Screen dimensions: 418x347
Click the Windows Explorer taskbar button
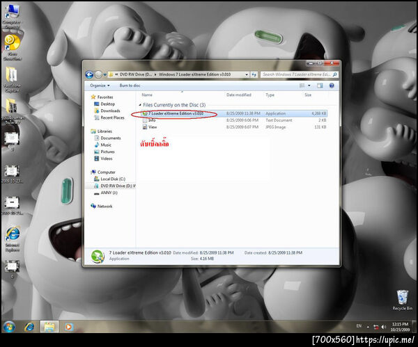coord(49,327)
